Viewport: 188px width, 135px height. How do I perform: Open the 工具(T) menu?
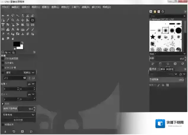[x=75, y=7]
